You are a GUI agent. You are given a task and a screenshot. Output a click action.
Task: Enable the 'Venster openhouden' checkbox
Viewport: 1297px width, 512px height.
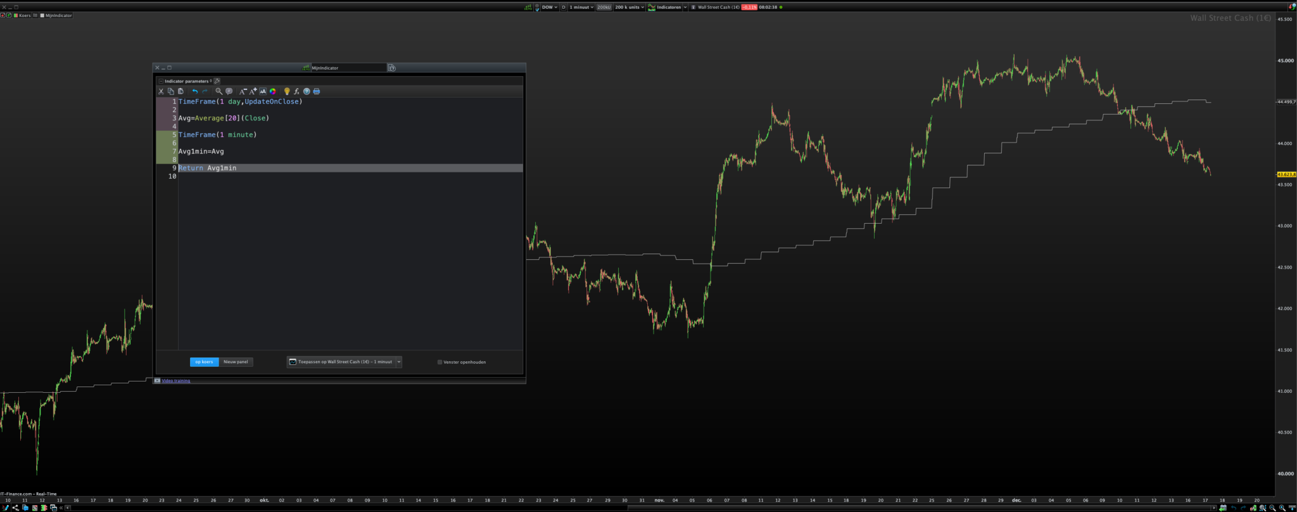pos(440,362)
